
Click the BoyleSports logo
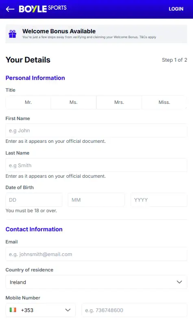43,9
